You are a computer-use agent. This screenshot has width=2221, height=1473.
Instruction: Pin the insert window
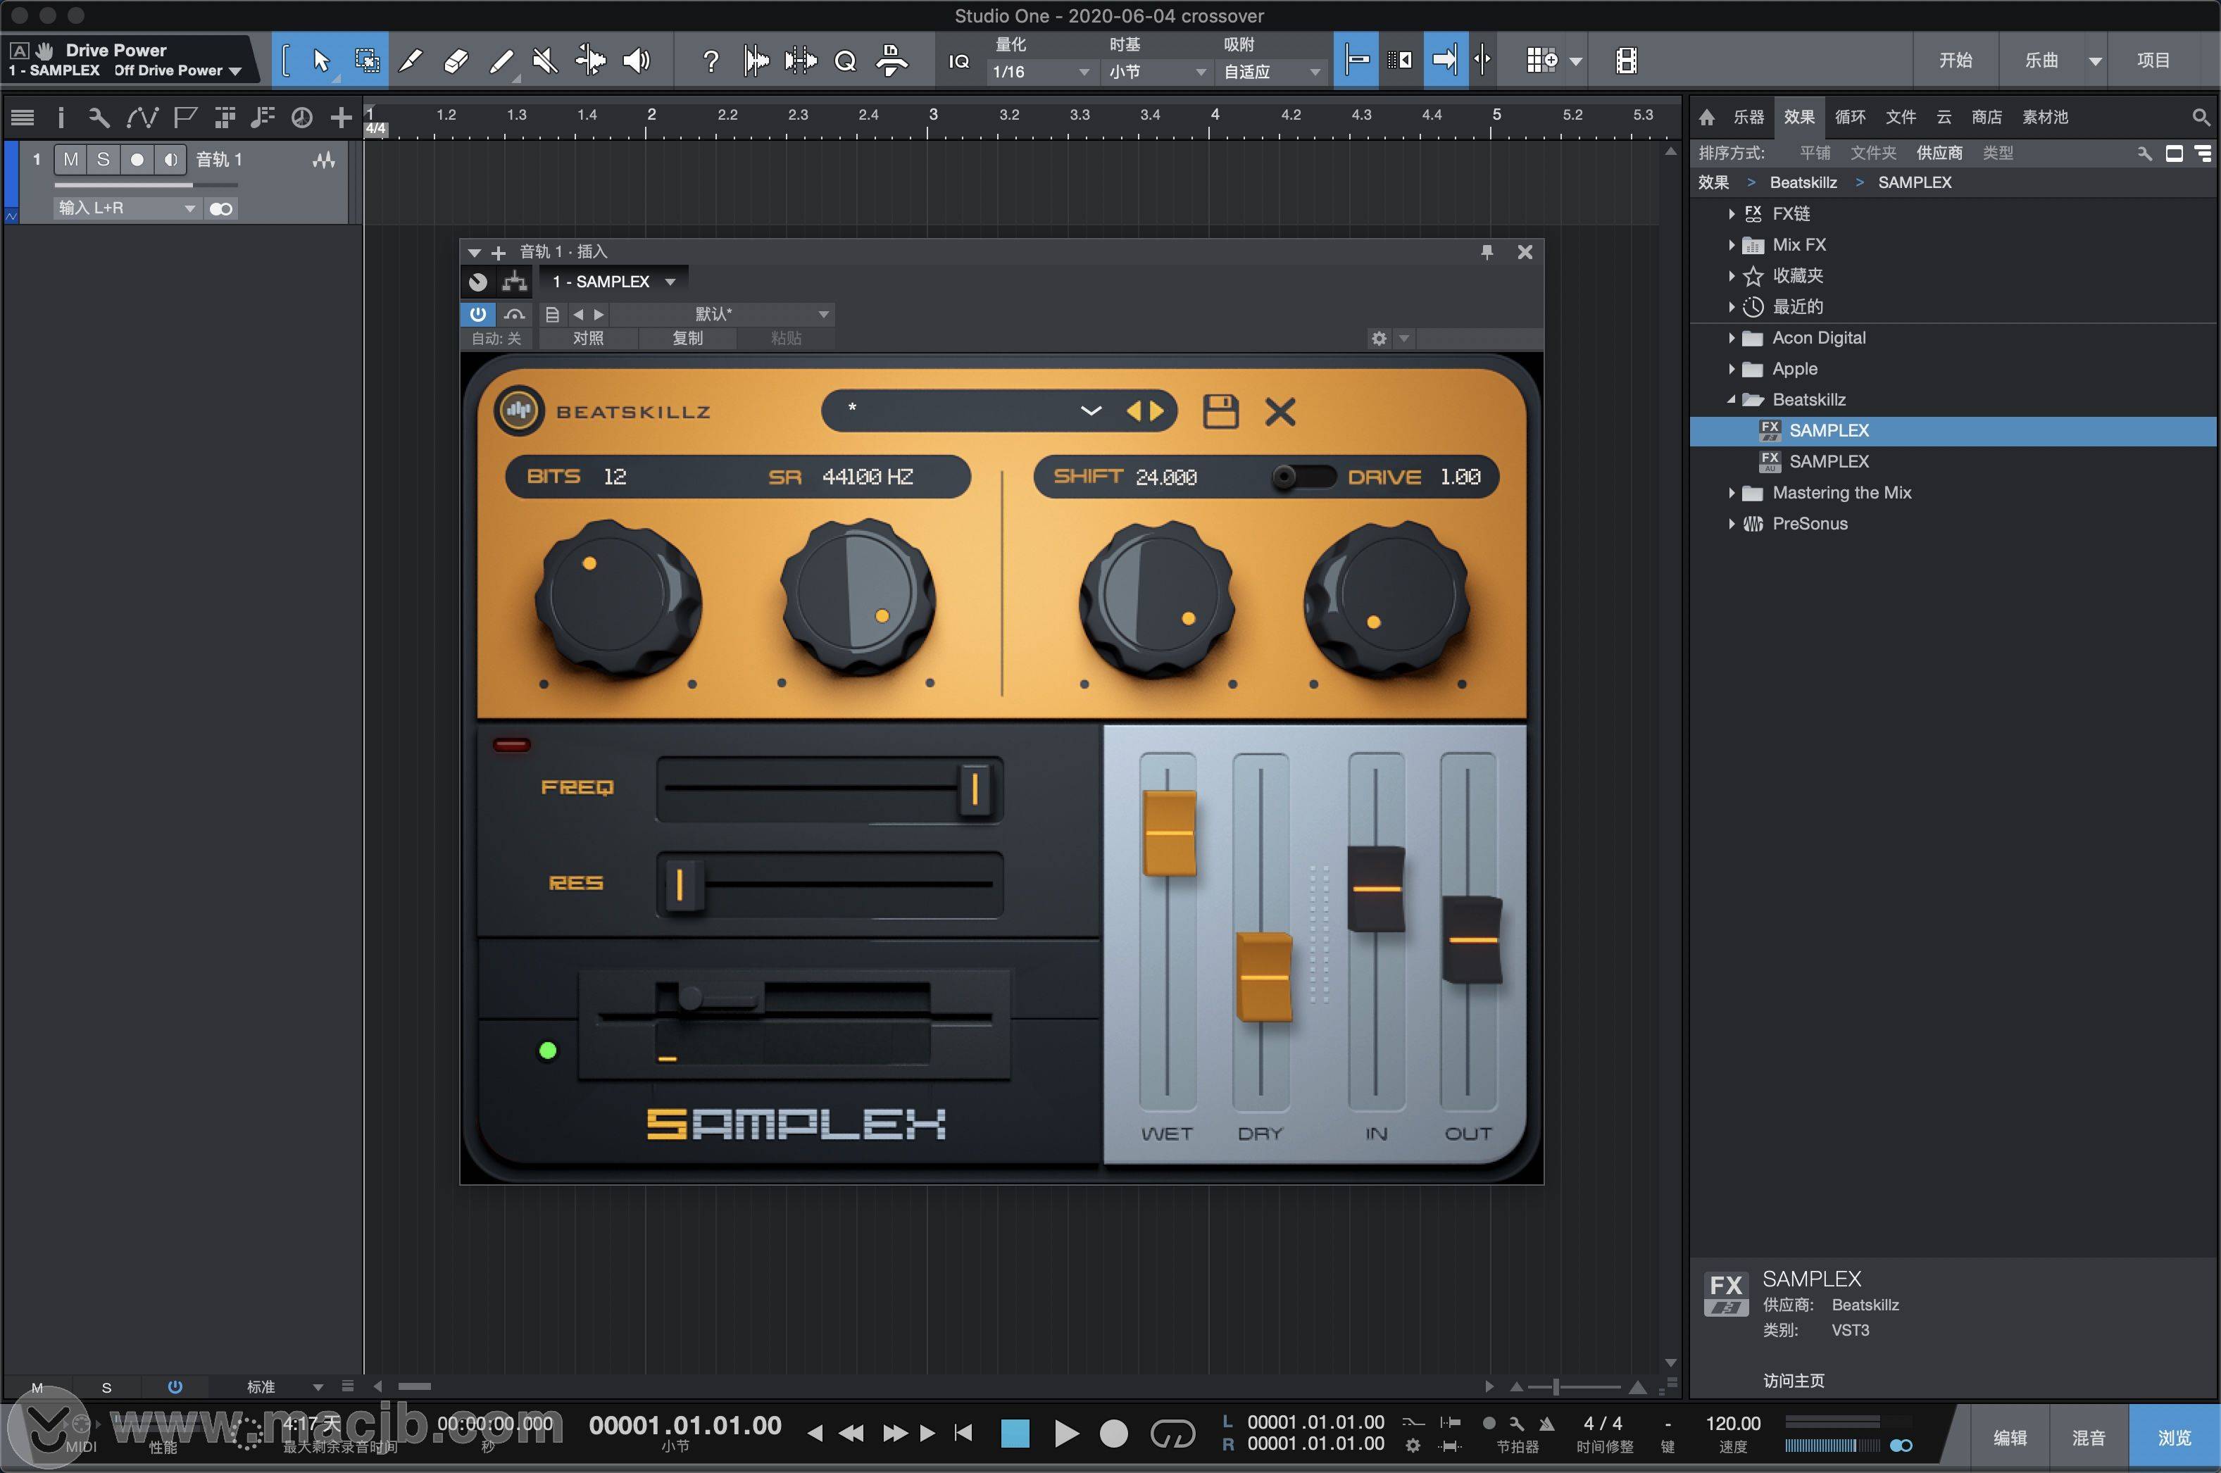point(1487,252)
